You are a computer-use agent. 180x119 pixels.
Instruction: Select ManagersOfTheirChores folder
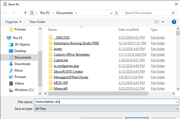pos(71,77)
